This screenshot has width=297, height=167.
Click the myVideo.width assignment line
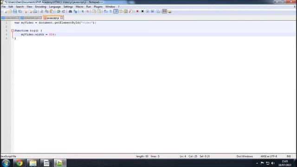click(x=39, y=34)
